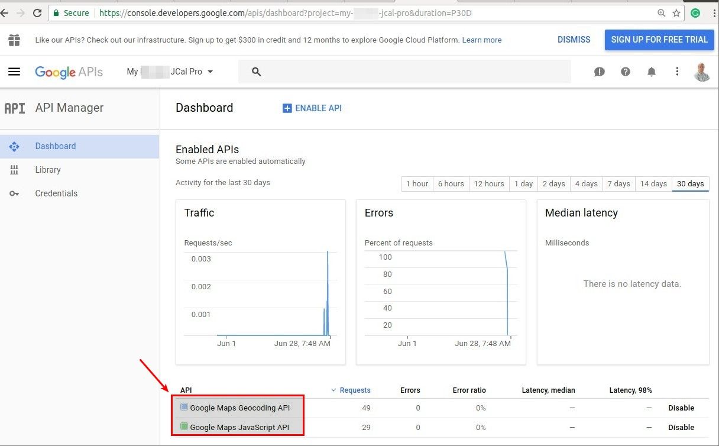Select the 30 days time range
This screenshot has height=446, width=719.
point(691,184)
